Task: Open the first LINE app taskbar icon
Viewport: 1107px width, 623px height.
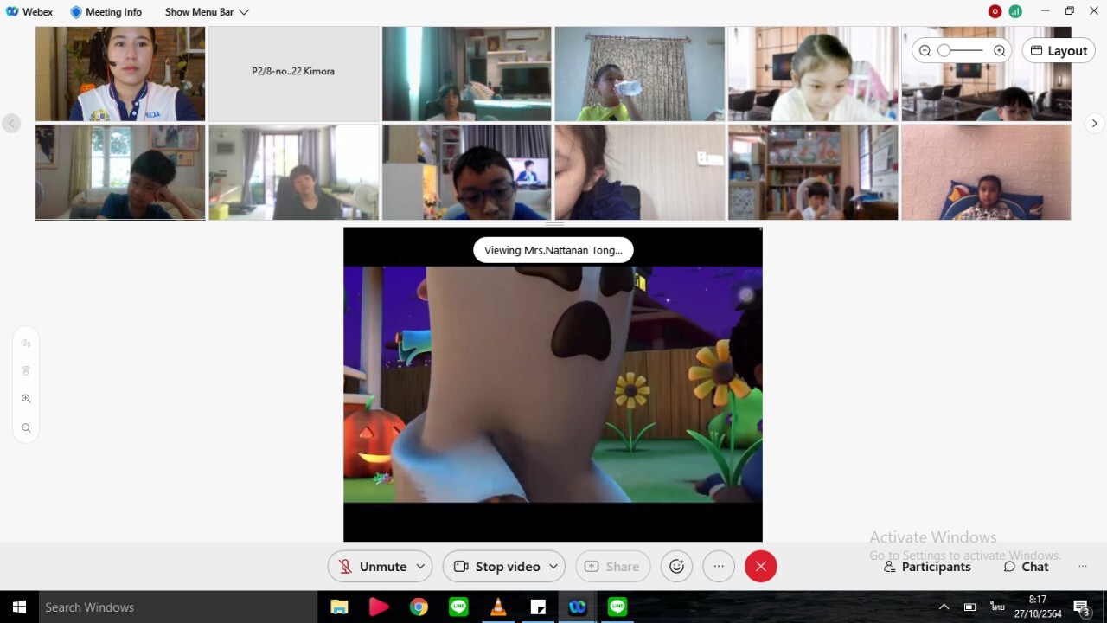Action: coord(458,607)
